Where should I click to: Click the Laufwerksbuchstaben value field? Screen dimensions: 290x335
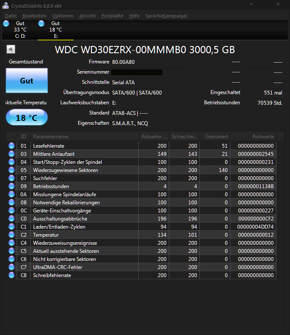coord(149,103)
